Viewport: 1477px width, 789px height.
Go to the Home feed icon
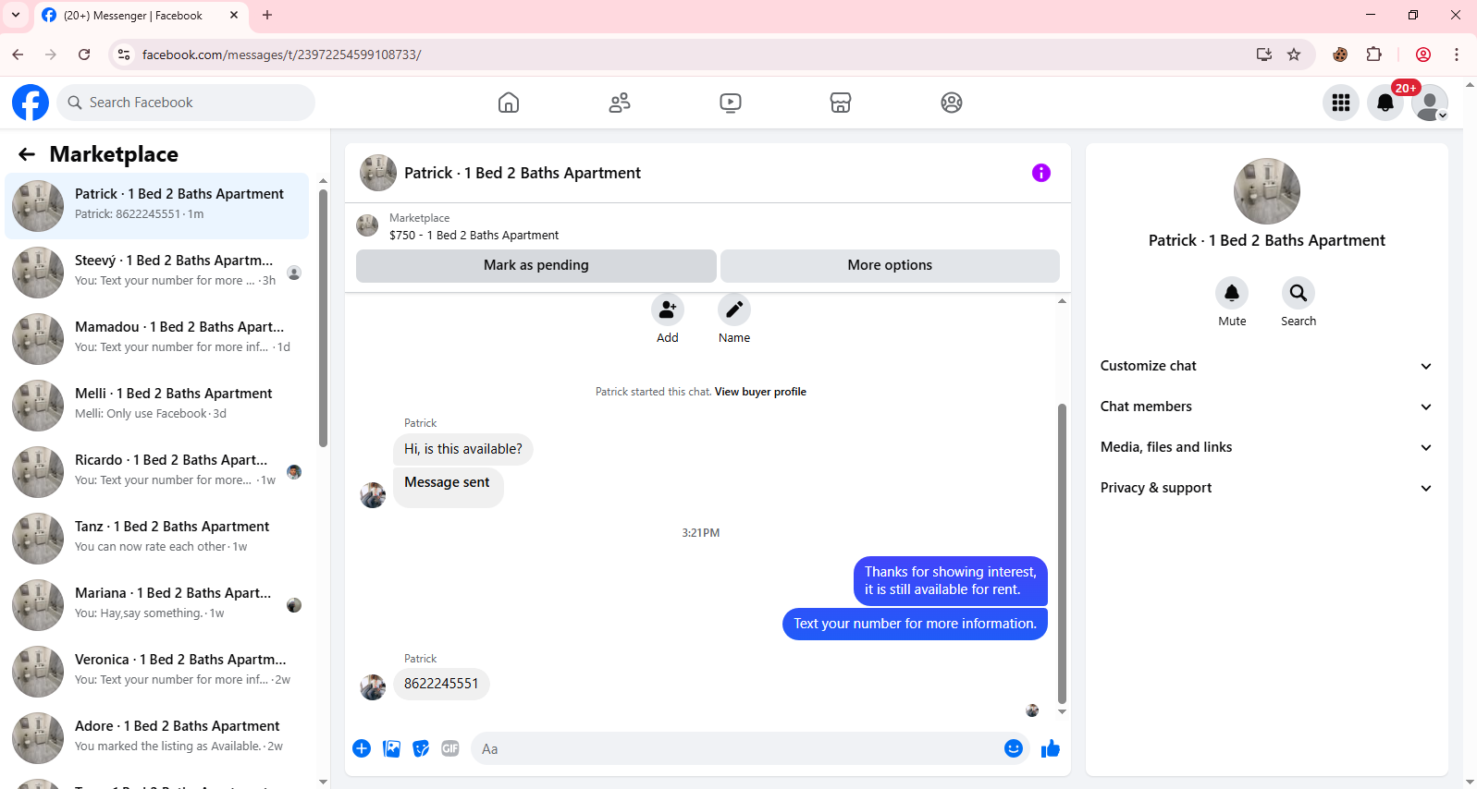509,103
